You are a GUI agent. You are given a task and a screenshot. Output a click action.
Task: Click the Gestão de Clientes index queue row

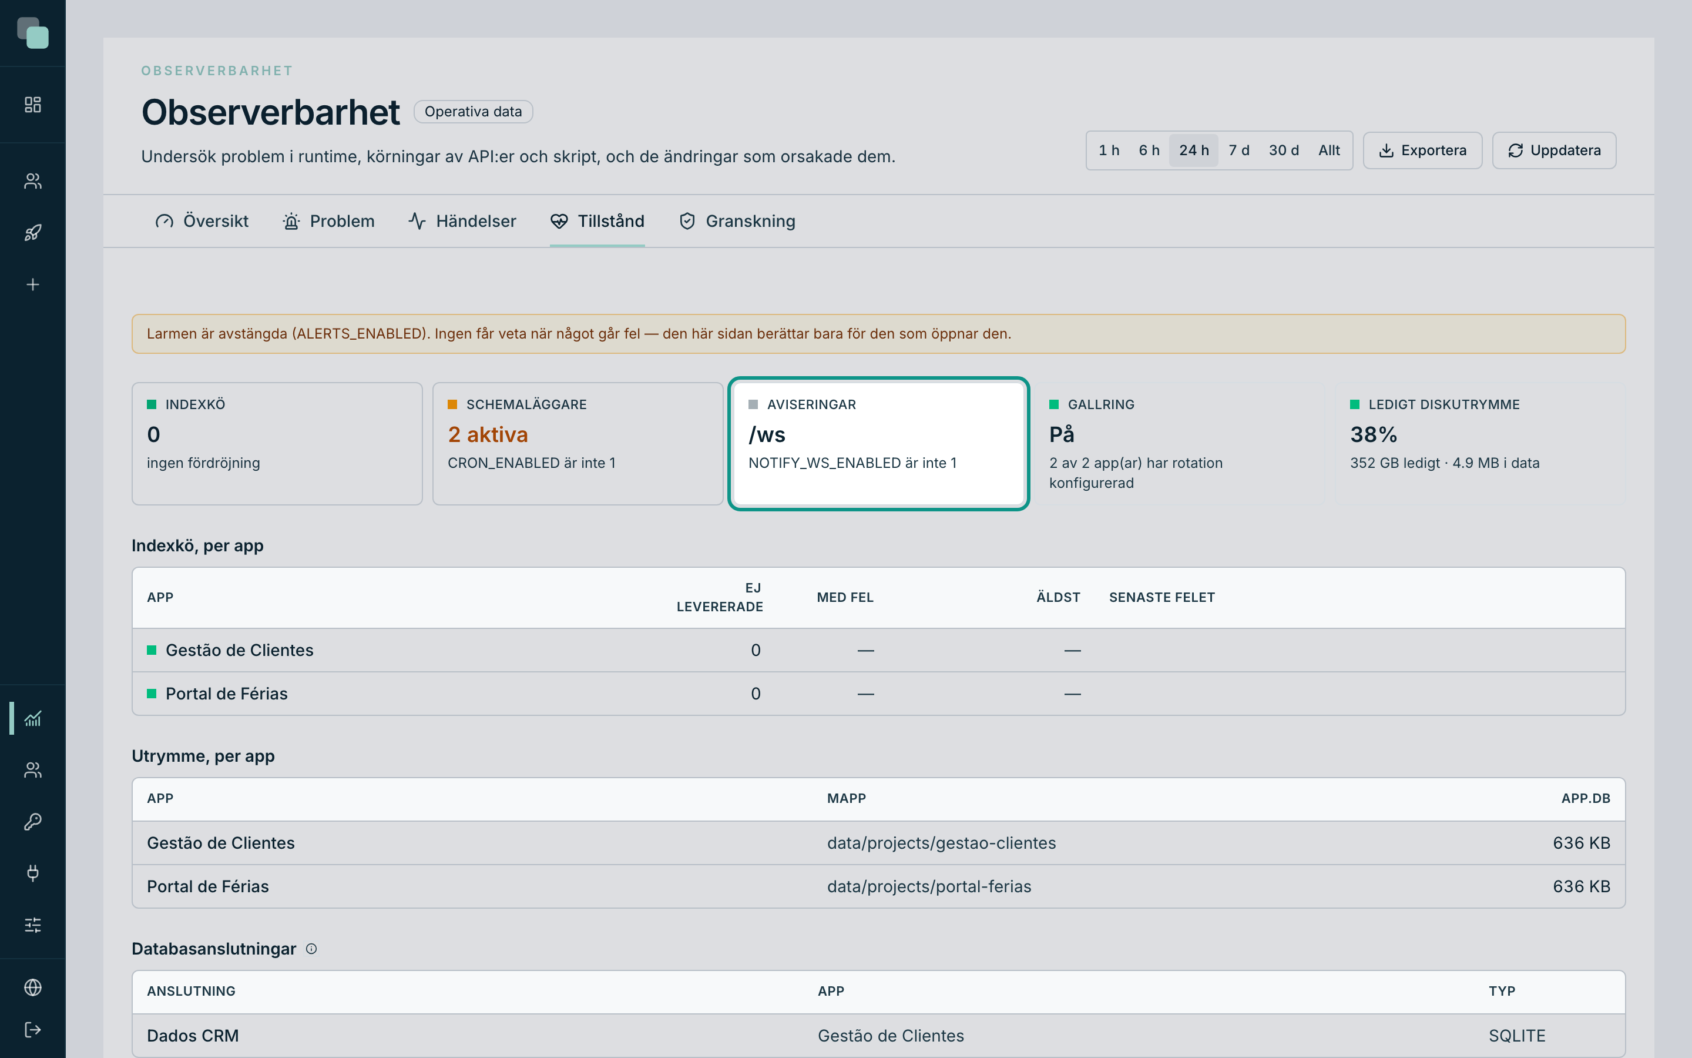click(878, 650)
